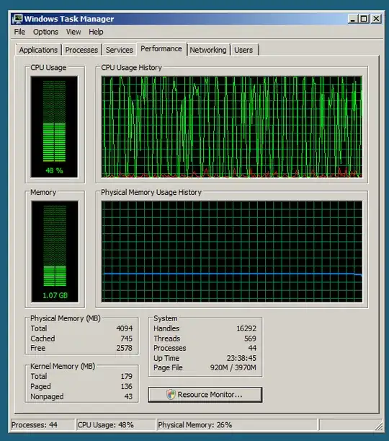Click the Kernel Memory (MB) group heading
The width and height of the screenshot is (389, 441).
[x=63, y=366]
